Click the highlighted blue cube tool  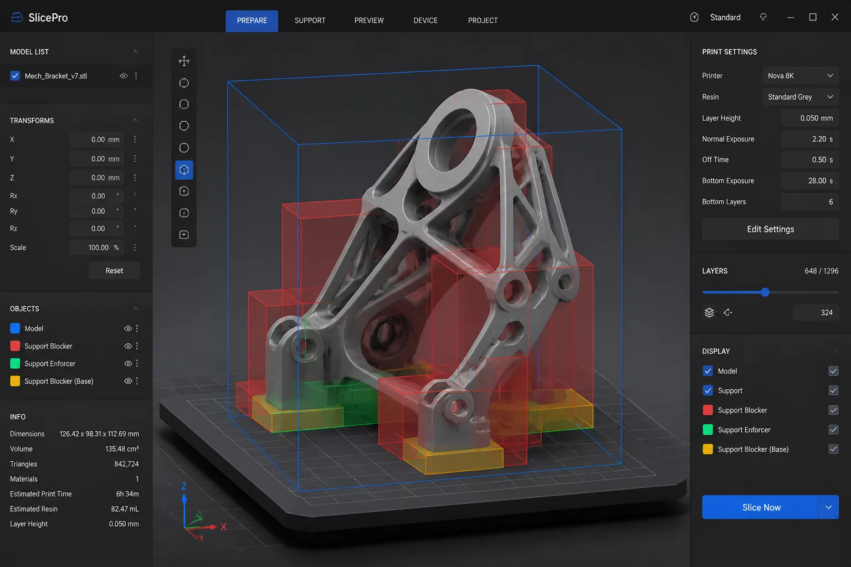184,170
